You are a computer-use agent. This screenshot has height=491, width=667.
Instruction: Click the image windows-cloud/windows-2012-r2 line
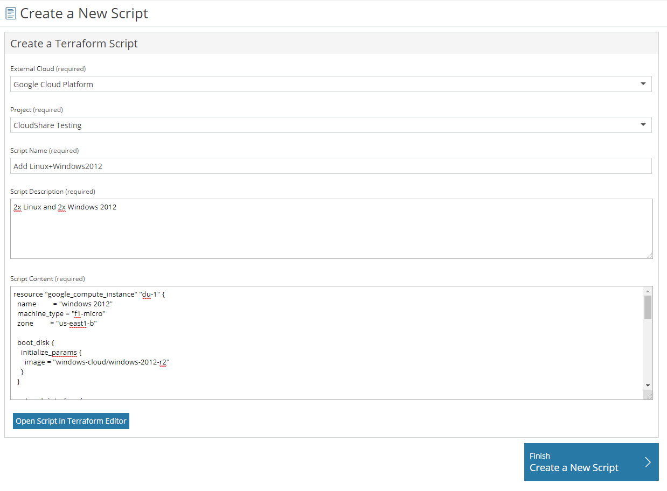pos(98,362)
